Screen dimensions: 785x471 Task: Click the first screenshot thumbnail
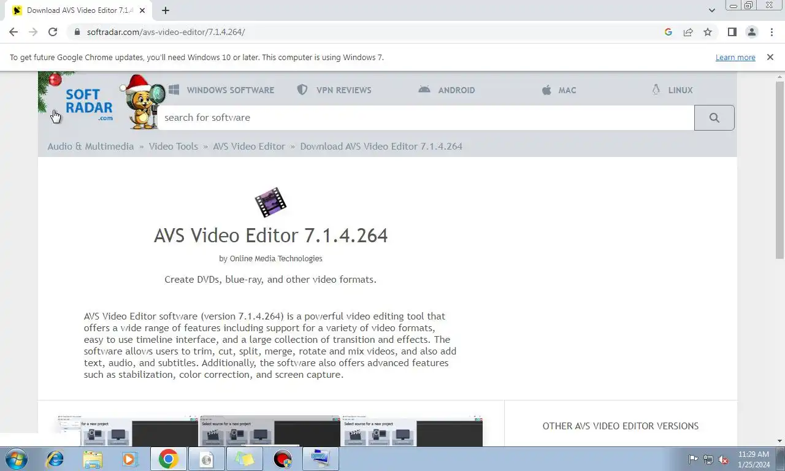[128, 431]
